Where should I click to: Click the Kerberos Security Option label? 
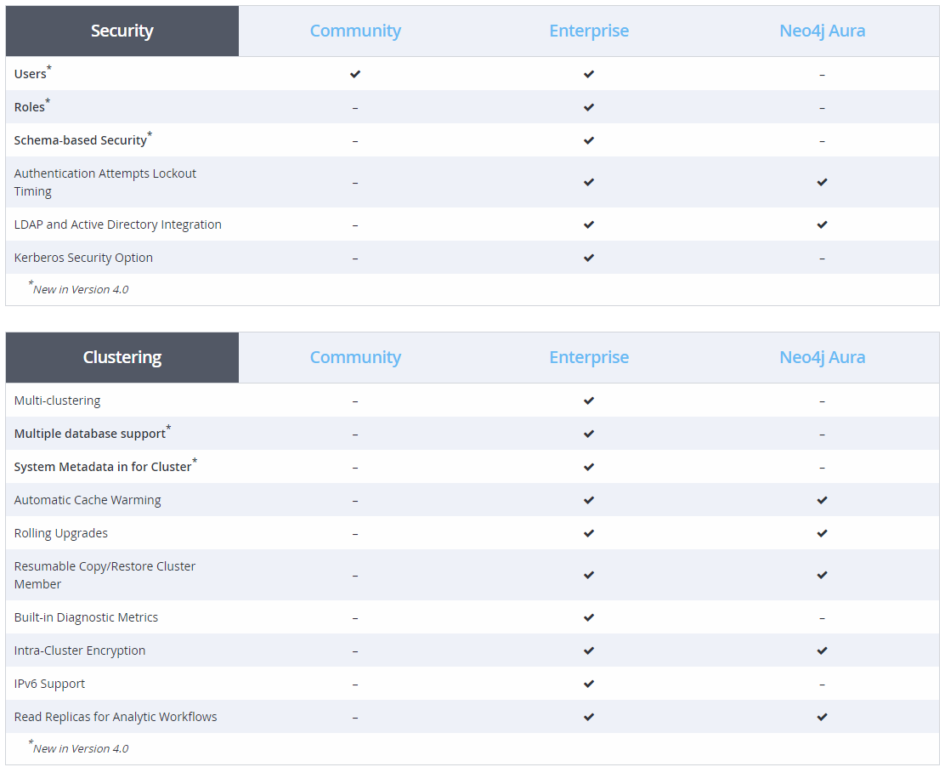click(x=83, y=258)
